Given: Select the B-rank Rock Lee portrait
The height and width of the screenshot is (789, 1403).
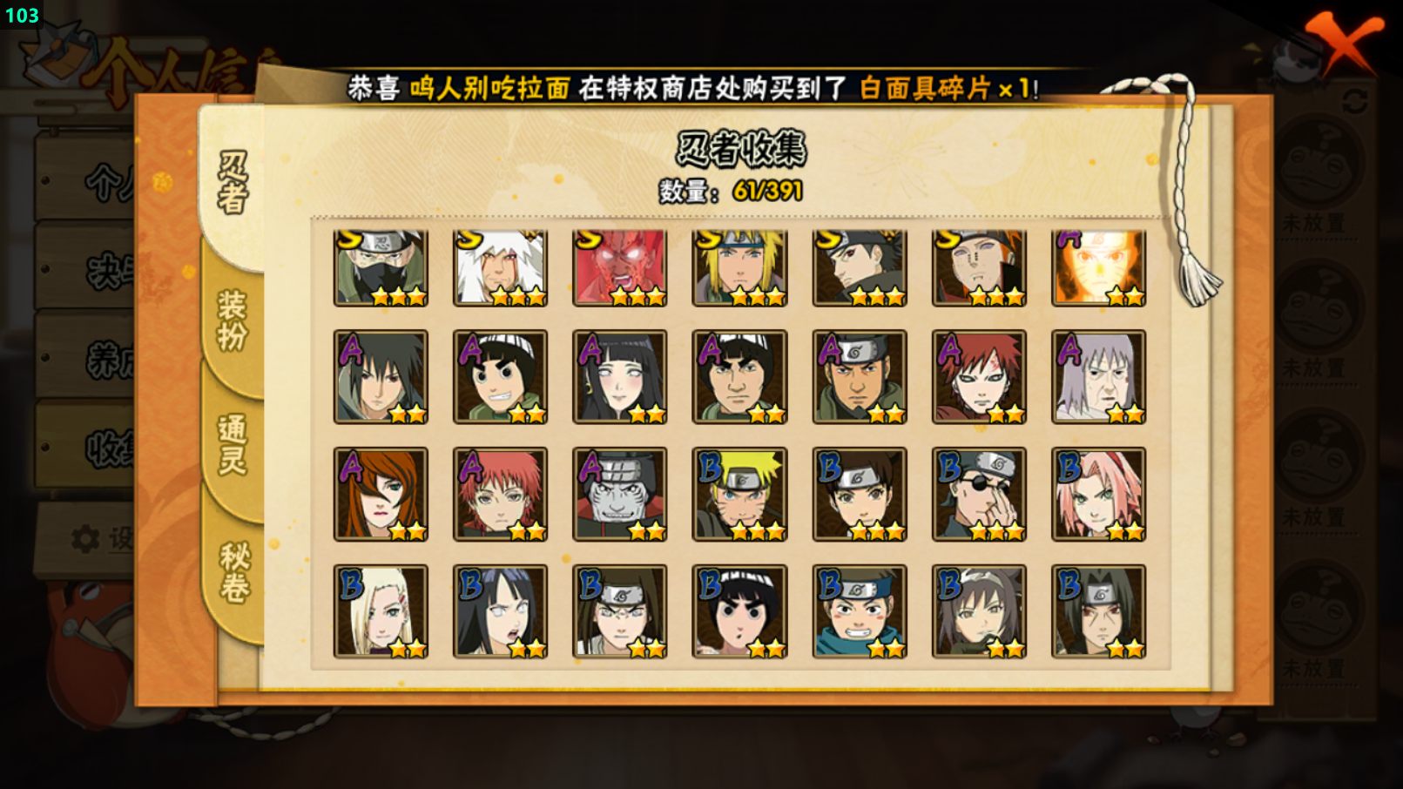Looking at the screenshot, I should click(739, 611).
